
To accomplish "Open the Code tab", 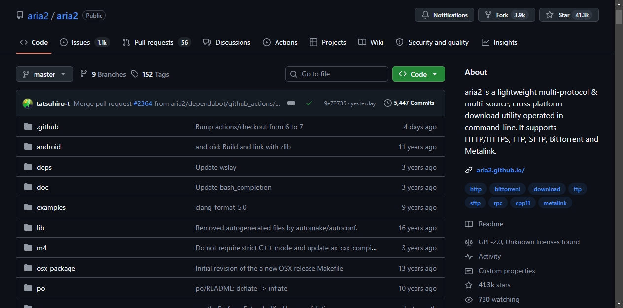I will click(34, 42).
